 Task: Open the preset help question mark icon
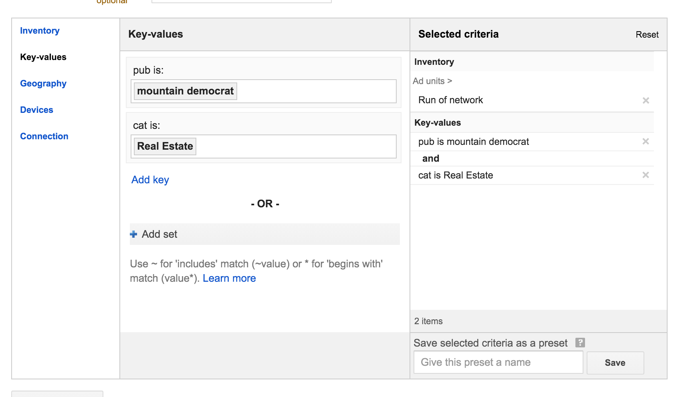(x=580, y=343)
